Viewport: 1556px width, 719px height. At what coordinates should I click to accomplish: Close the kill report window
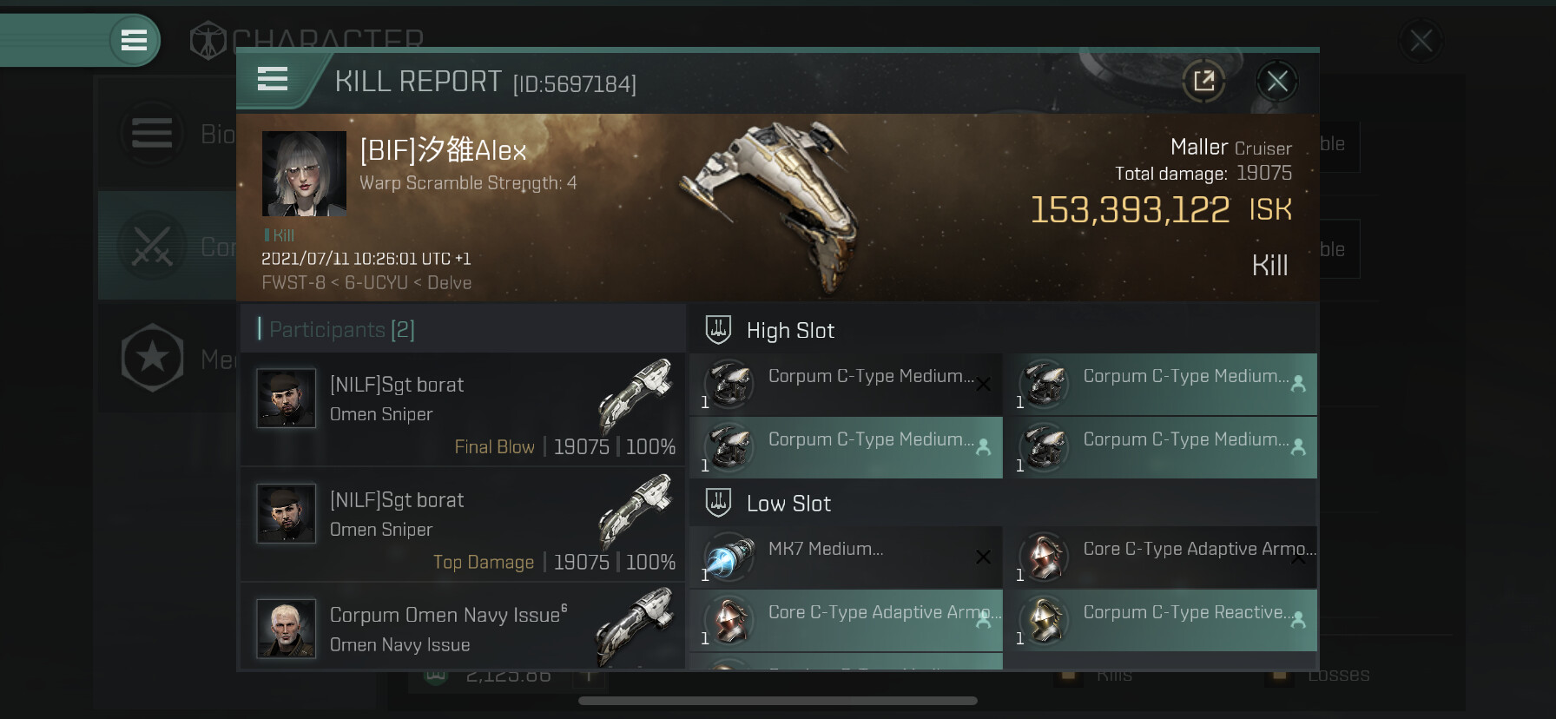pos(1276,82)
